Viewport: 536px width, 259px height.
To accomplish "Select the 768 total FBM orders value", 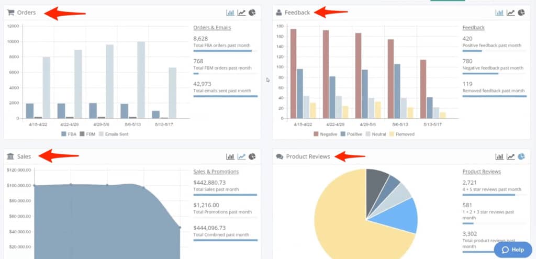I will [x=198, y=61].
